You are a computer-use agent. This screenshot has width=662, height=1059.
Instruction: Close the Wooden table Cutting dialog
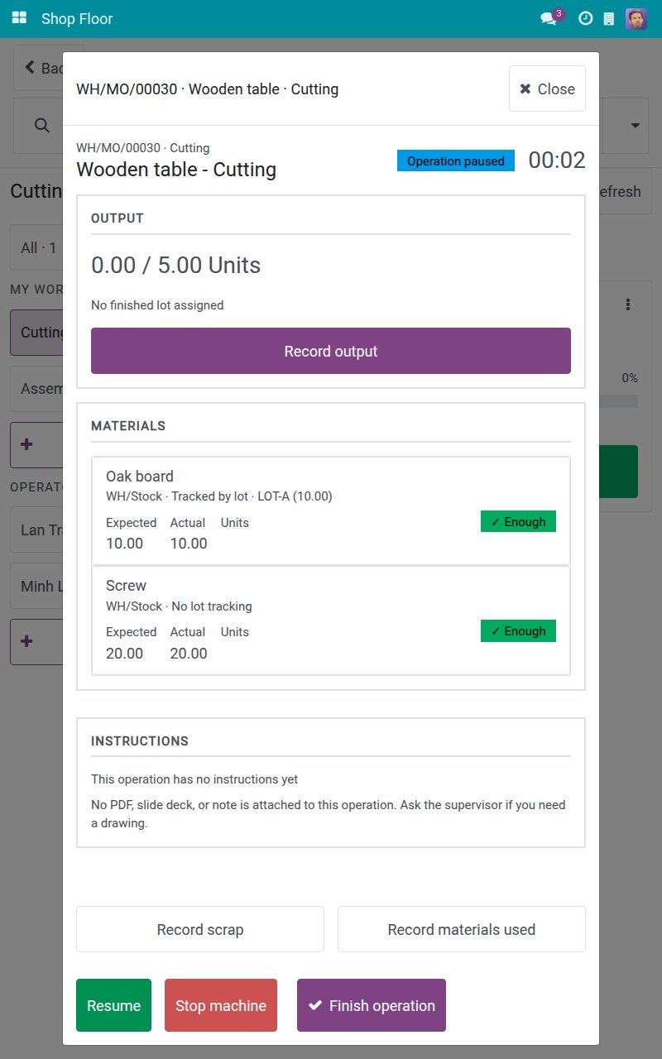coord(547,89)
